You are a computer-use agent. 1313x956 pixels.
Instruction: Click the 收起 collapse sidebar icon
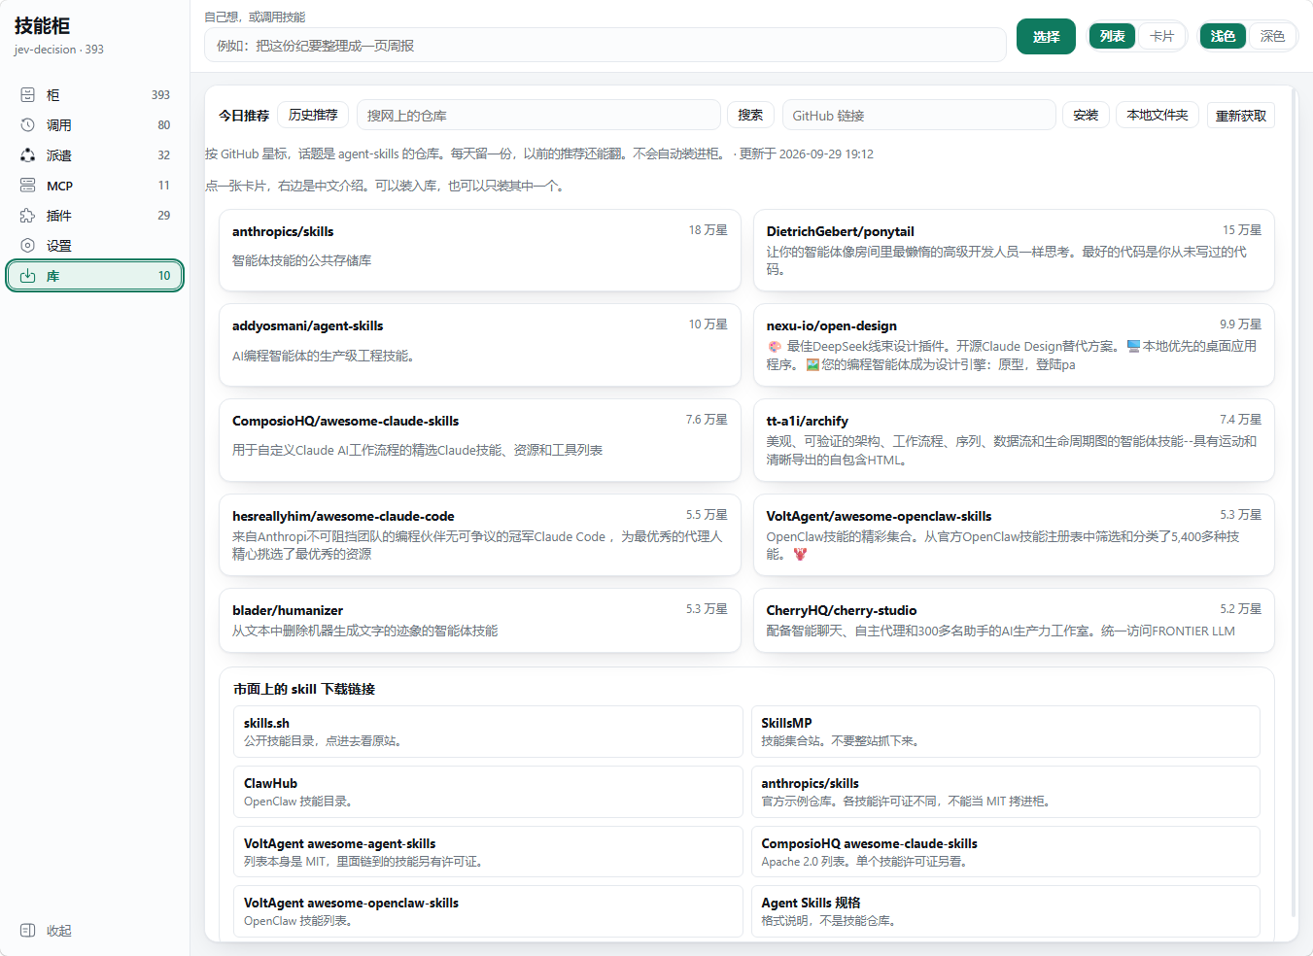point(27,931)
